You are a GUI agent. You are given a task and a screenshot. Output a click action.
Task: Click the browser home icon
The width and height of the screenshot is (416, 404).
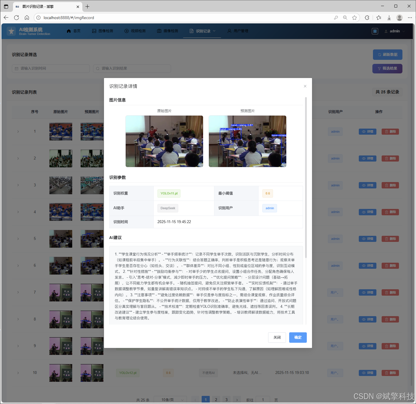(27, 18)
